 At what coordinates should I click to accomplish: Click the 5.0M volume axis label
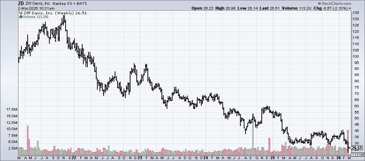point(13,142)
